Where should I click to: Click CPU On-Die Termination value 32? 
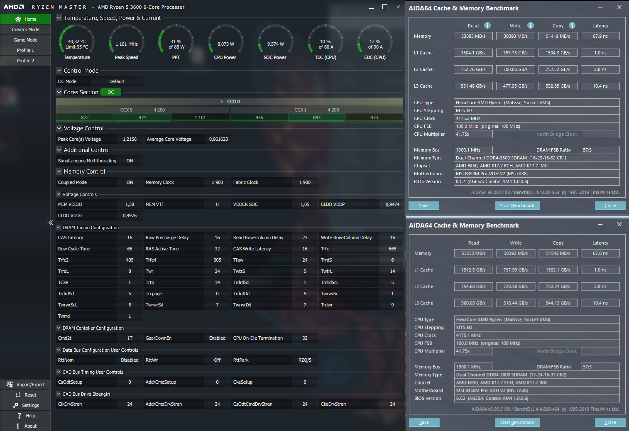point(305,338)
